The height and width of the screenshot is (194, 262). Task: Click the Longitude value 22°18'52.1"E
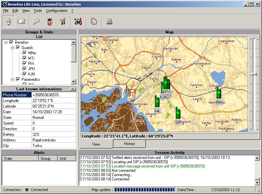[x=43, y=101]
